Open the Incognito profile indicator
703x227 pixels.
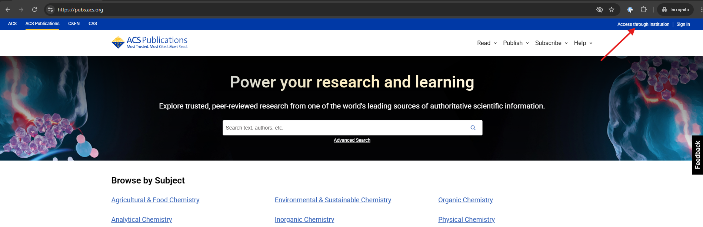coord(676,10)
